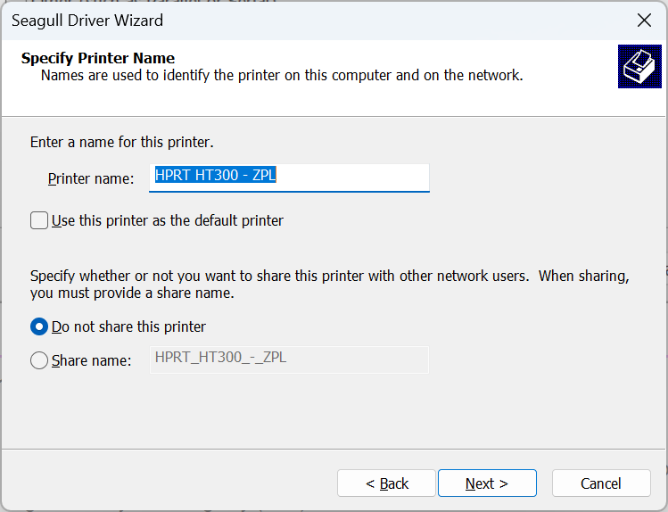Click the 'Enter a name for this printer.' text
The width and height of the screenshot is (668, 512).
point(122,142)
